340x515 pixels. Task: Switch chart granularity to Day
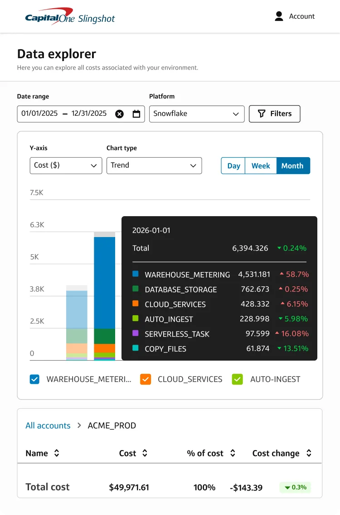[233, 166]
